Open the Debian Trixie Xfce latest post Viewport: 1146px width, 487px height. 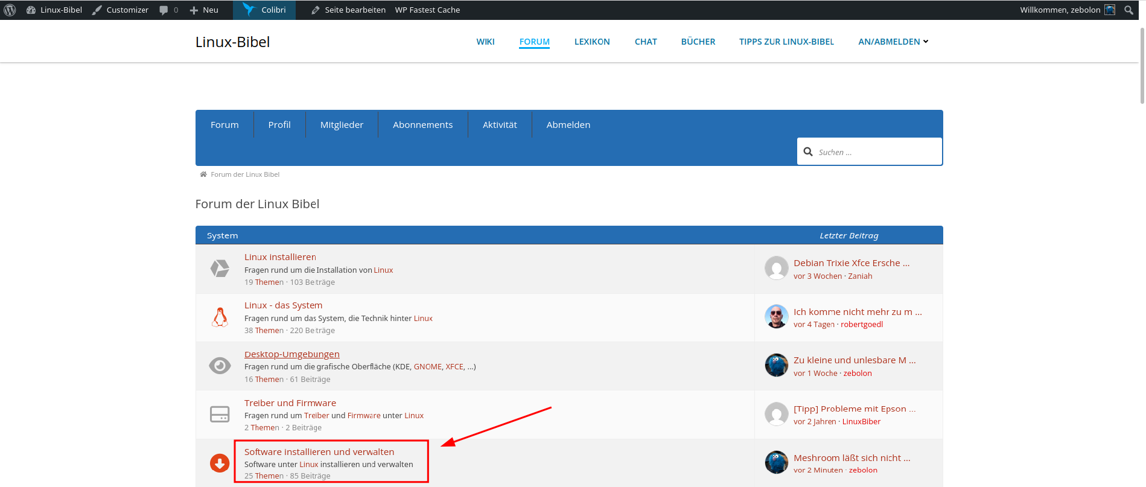tap(851, 263)
